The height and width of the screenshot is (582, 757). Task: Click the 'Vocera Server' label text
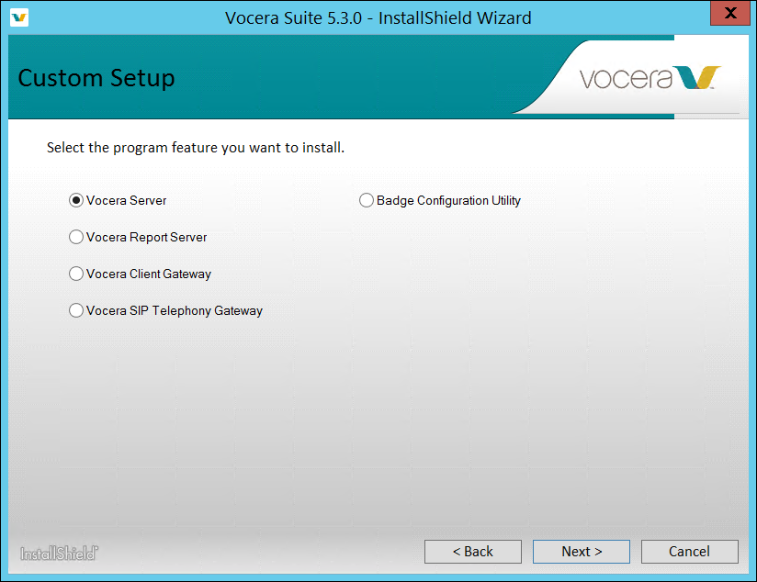(127, 200)
